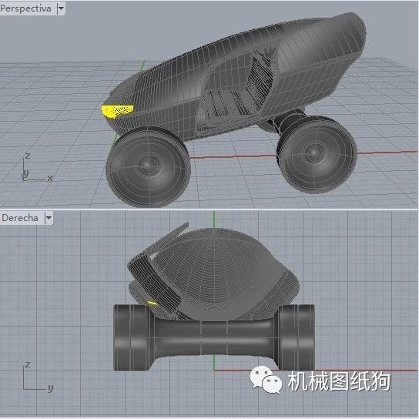Select the front wheel in Perspectiva view
Screen dimensions: 419x419
click(x=148, y=167)
